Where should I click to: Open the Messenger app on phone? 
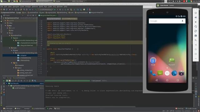(x=160, y=73)
